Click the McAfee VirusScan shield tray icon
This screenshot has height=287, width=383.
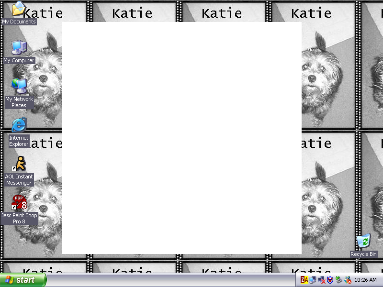pyautogui.click(x=330, y=280)
